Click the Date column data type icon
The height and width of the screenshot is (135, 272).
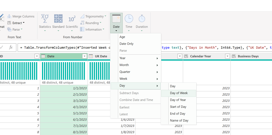43,56
